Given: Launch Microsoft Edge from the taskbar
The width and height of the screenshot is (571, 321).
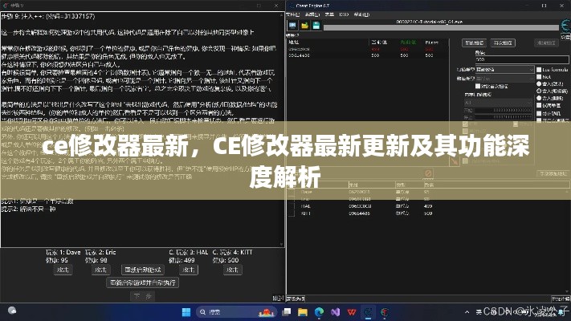Looking at the screenshot, I should [319, 312].
